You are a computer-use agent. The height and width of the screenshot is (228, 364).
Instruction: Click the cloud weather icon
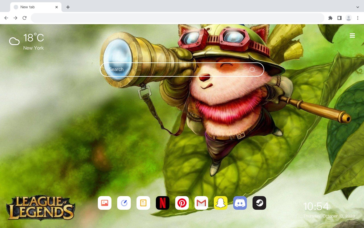[14, 42]
